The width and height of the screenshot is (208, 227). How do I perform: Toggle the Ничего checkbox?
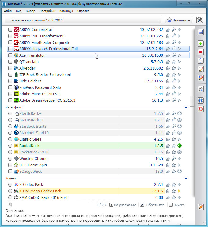point(171,205)
